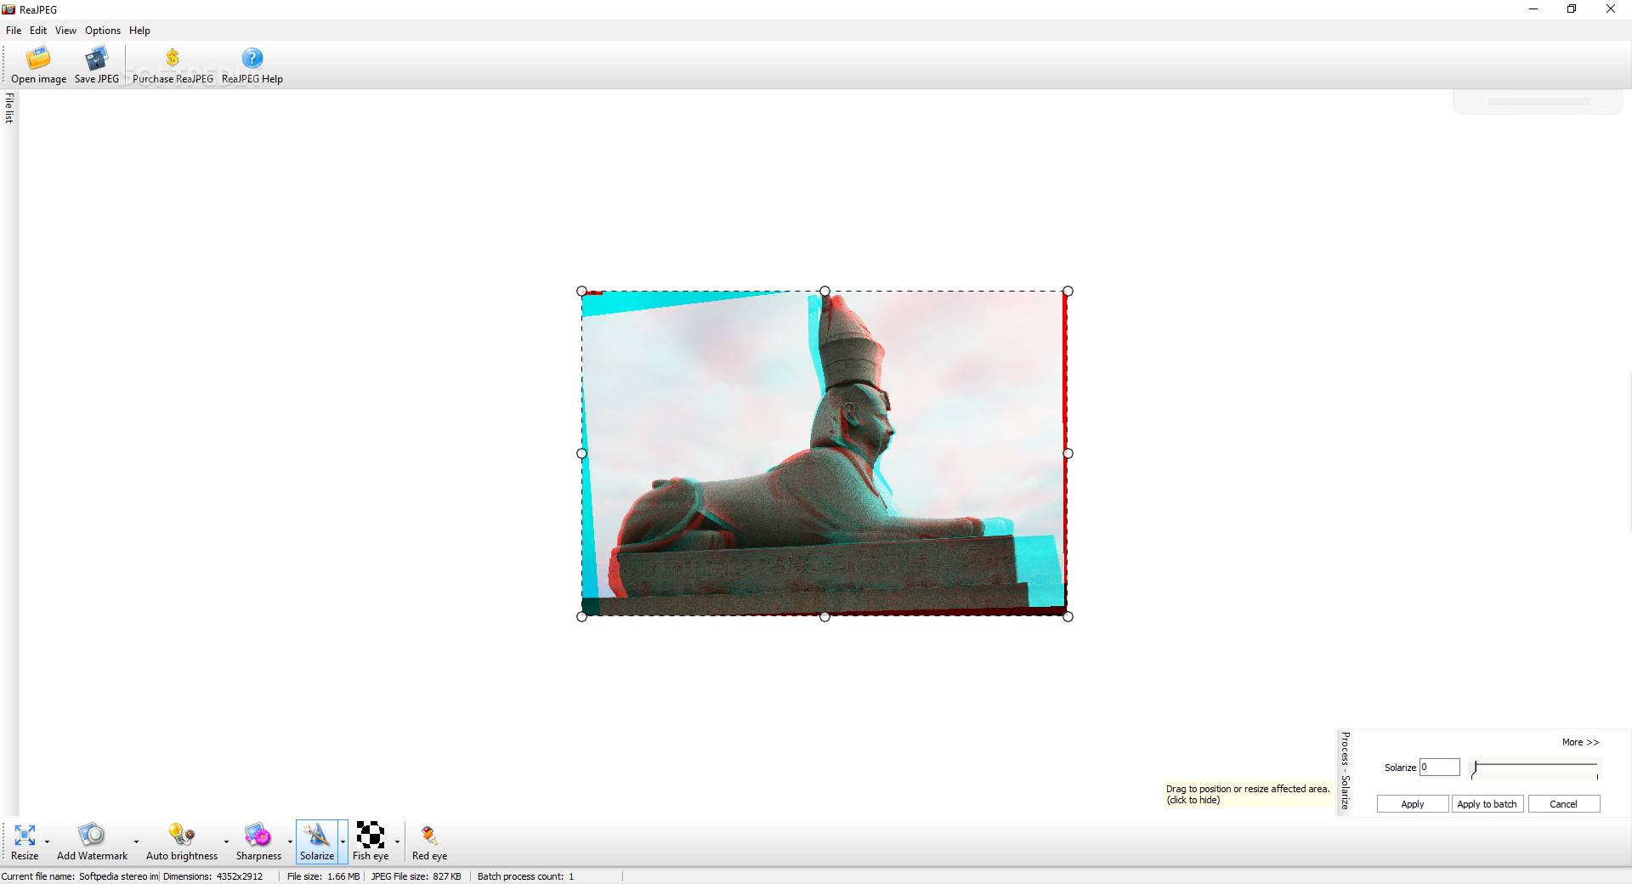This screenshot has width=1632, height=884.
Task: Expand the Resize tool dropdown arrow
Action: click(47, 842)
